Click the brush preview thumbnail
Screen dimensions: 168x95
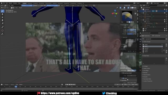pyautogui.click(x=127, y=16)
